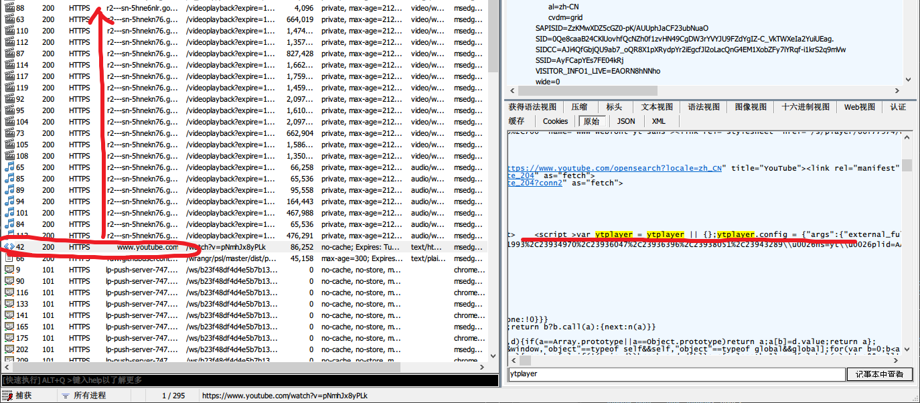Click the HTML icon of session 42
The image size is (920, 403).
pos(9,247)
